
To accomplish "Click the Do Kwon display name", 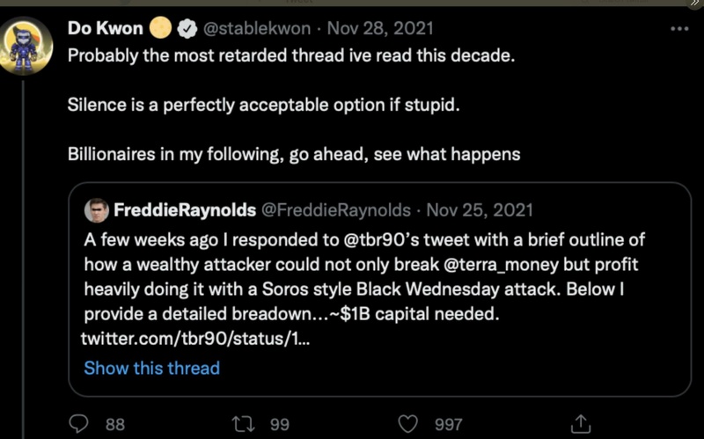I will [x=105, y=29].
